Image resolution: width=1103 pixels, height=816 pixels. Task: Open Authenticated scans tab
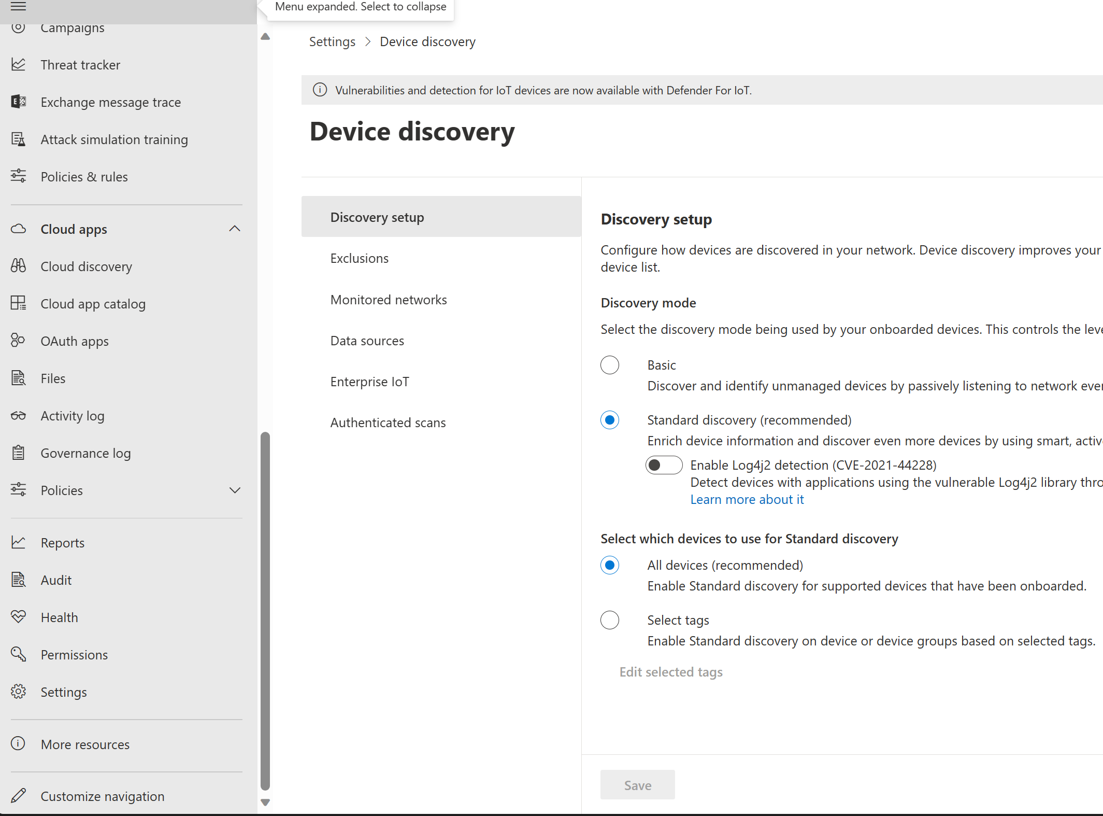click(388, 421)
